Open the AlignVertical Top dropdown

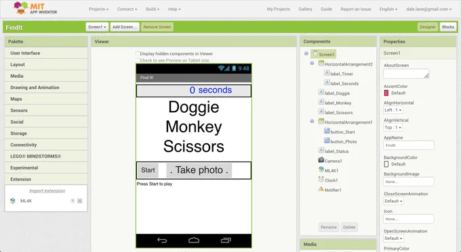[x=393, y=128]
